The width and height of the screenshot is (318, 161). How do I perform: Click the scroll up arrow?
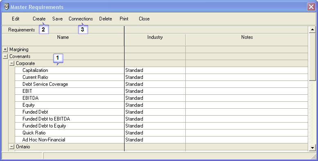(x=312, y=30)
